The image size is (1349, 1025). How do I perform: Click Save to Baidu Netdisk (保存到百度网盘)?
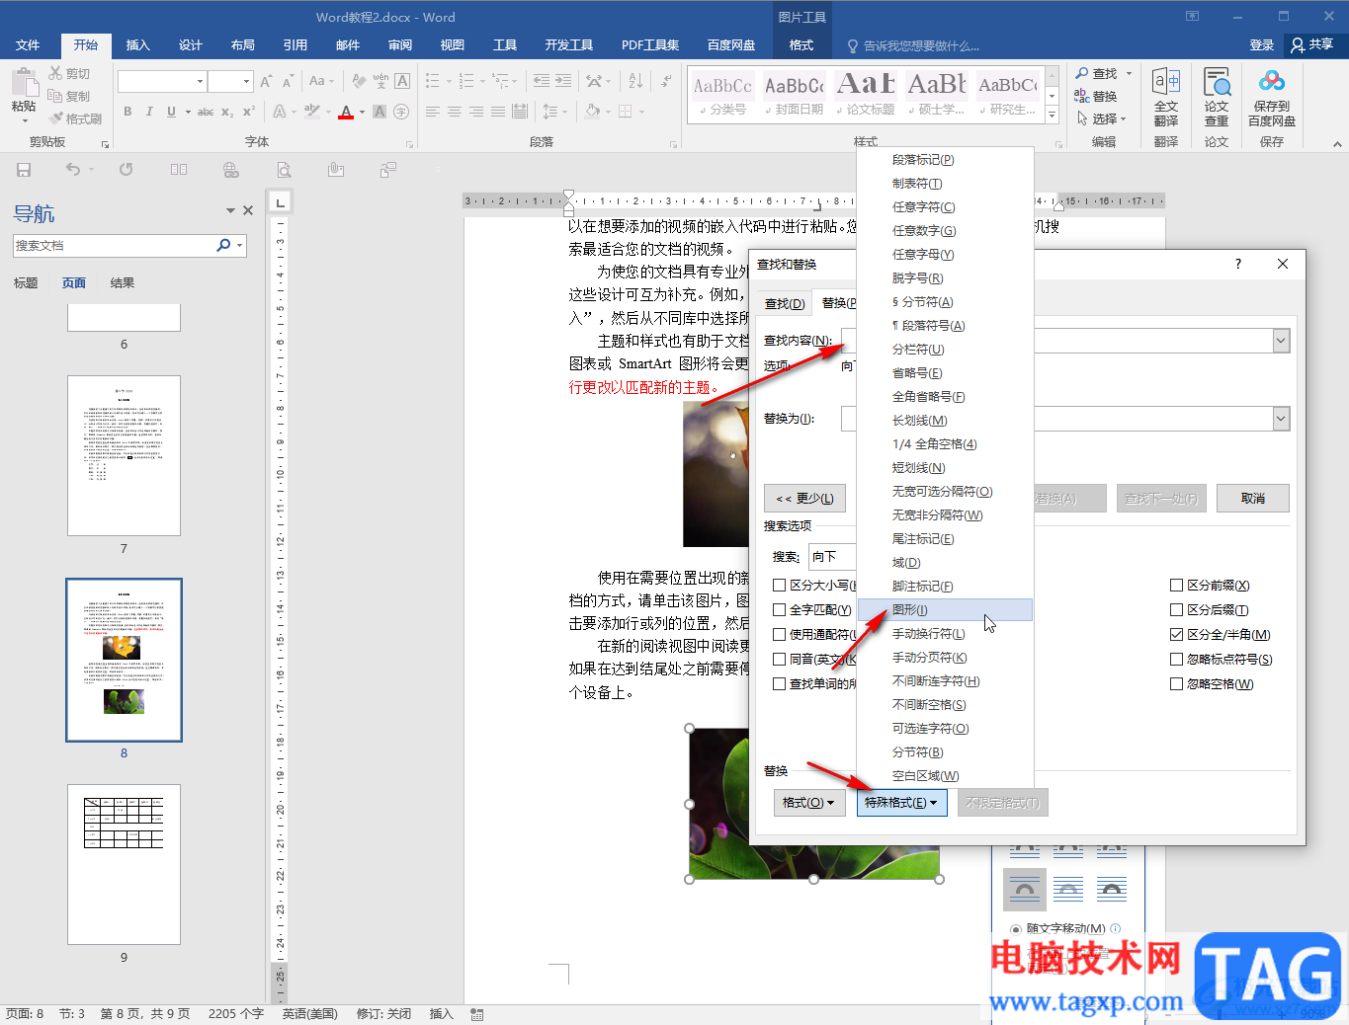click(1272, 97)
